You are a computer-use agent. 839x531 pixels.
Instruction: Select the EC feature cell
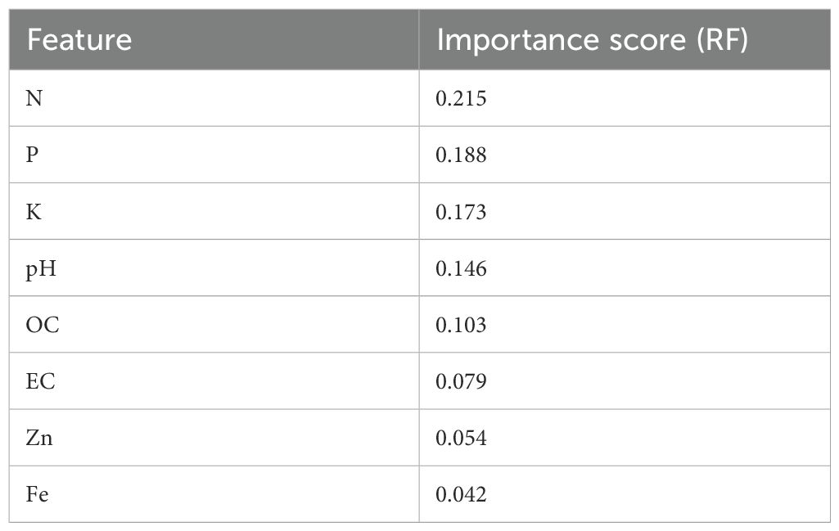click(x=41, y=381)
